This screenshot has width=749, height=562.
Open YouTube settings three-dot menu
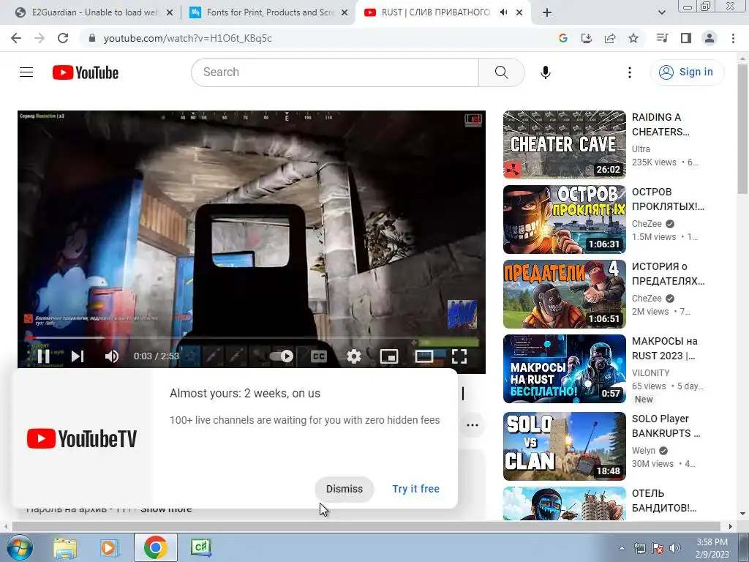630,72
